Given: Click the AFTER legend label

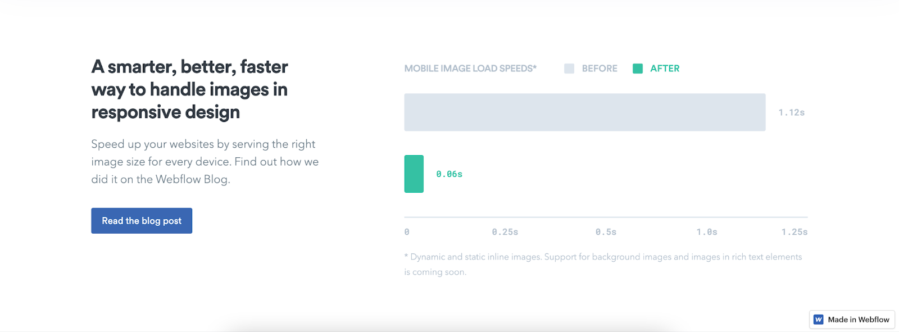Looking at the screenshot, I should click(665, 69).
